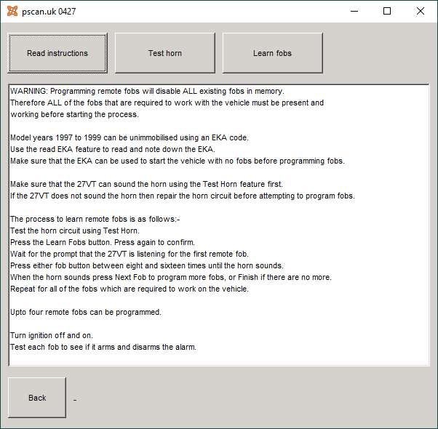Go back using the Back button
438x429 pixels.
pos(37,398)
